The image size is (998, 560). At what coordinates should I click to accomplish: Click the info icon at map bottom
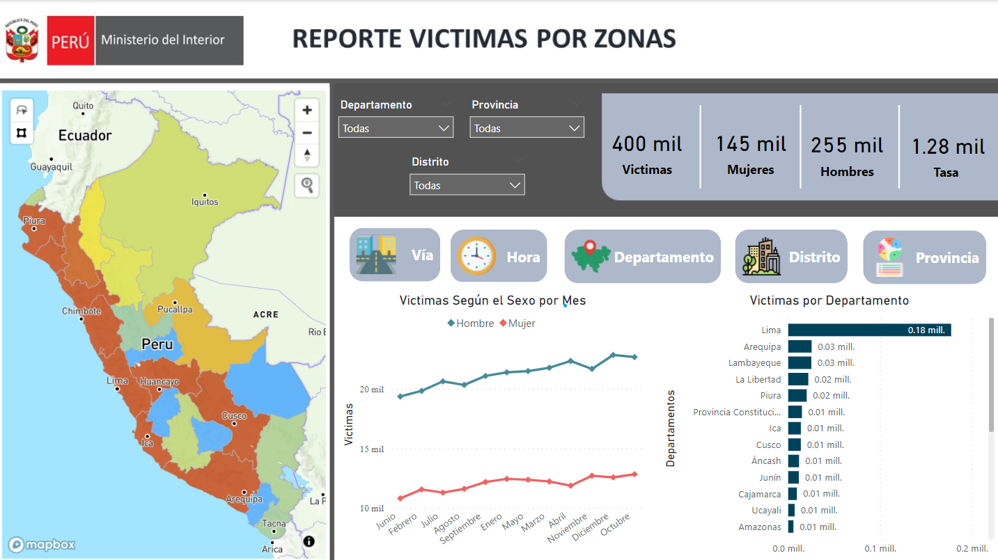pos(309,541)
